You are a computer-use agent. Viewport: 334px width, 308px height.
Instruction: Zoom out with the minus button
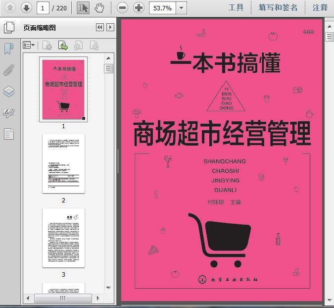click(x=123, y=8)
